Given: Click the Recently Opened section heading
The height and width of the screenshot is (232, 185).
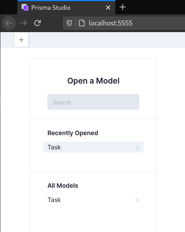Looking at the screenshot, I should [73, 133].
